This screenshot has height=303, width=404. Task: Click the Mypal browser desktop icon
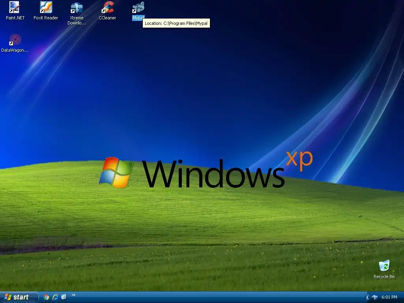coord(138,11)
